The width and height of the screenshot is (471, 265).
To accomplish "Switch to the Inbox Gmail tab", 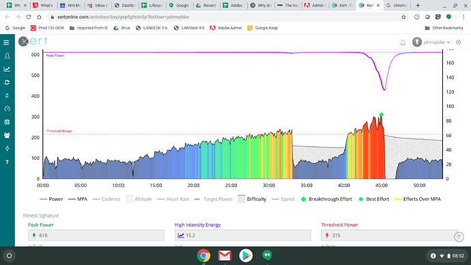I will pos(98,5).
